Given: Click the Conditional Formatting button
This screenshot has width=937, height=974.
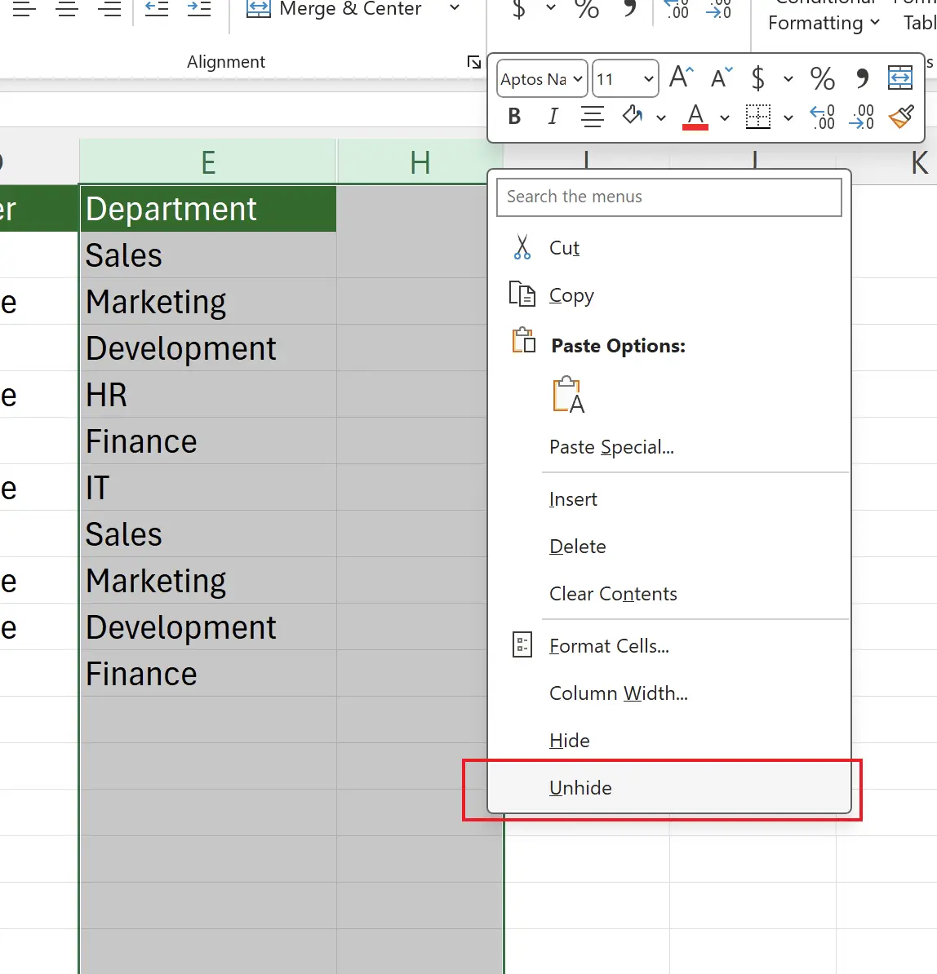Looking at the screenshot, I should pyautogui.click(x=823, y=18).
